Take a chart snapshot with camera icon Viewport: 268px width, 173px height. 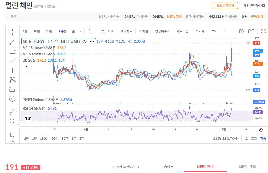pos(251,31)
